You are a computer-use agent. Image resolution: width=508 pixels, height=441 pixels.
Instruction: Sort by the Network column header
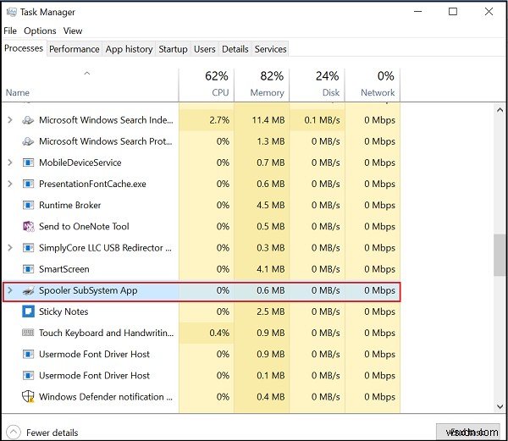[x=373, y=84]
